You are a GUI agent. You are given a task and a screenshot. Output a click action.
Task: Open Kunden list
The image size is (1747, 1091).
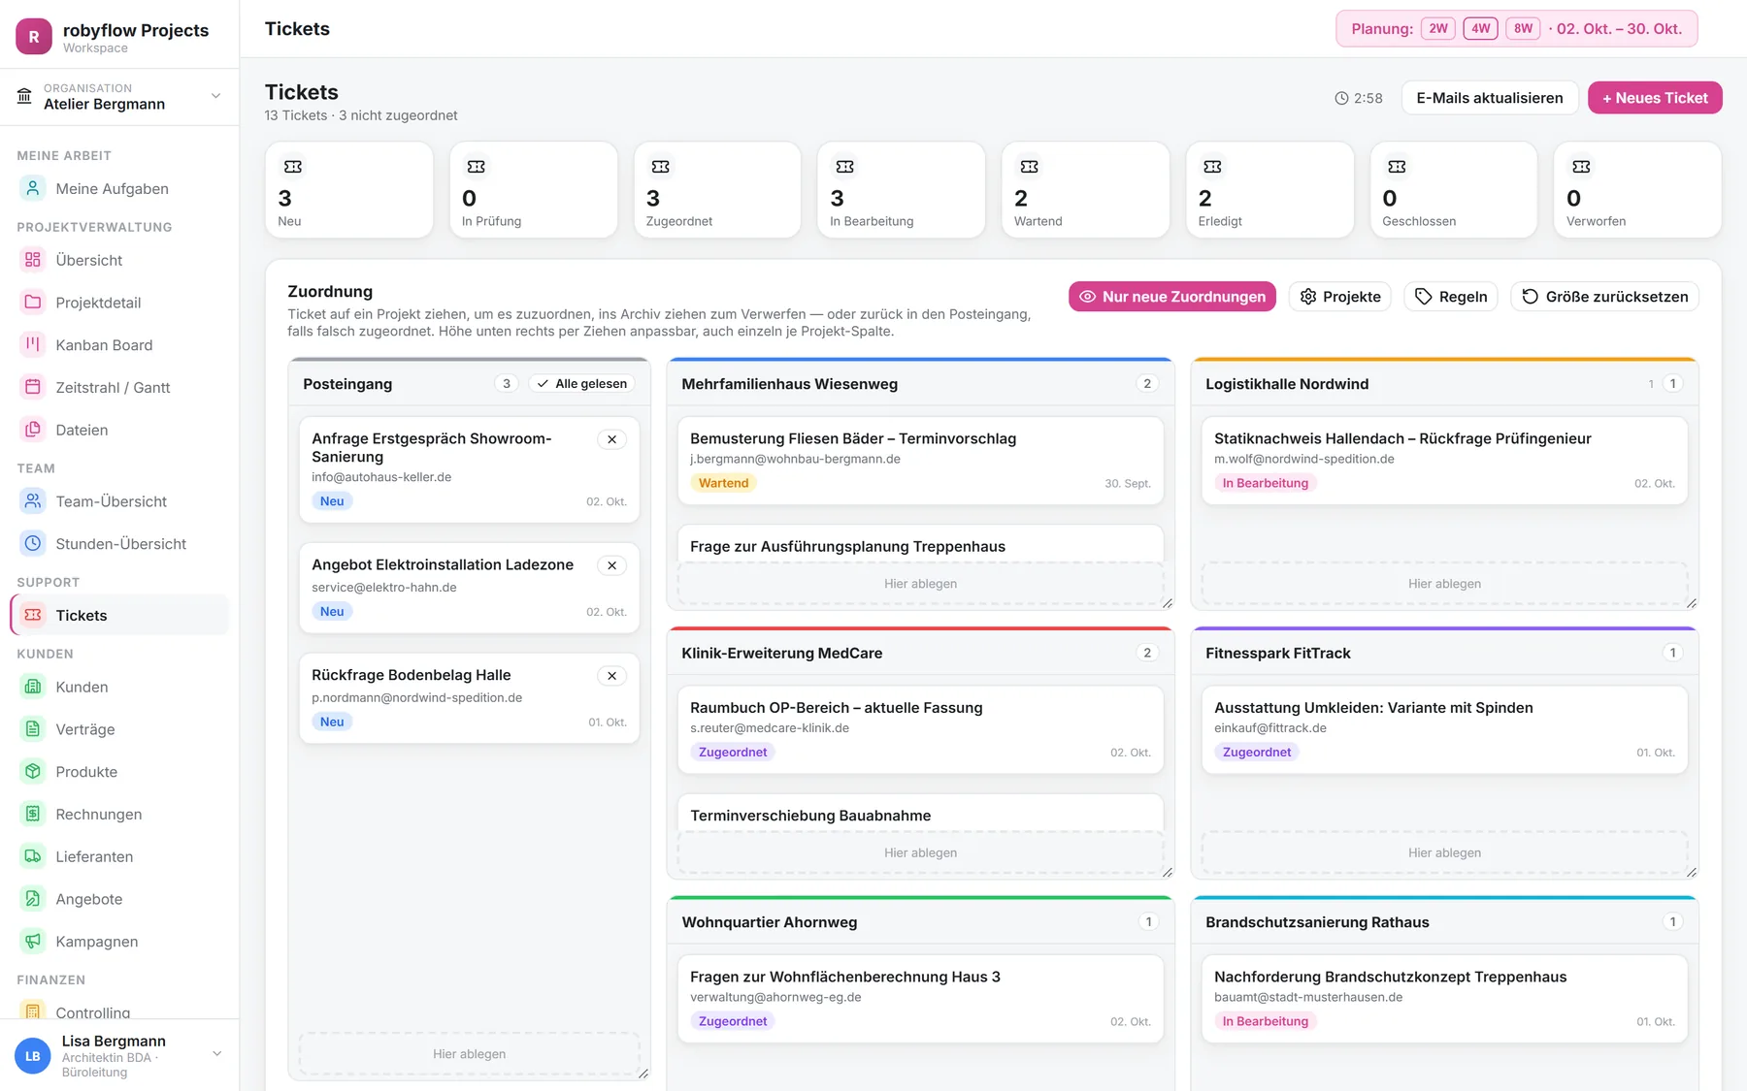(x=119, y=687)
